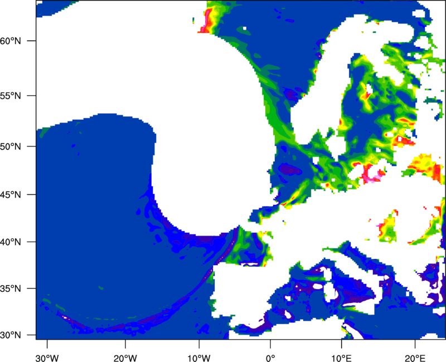This screenshot has width=446, height=362.
Task: Click the 35°N latitude label
Action: point(11,288)
